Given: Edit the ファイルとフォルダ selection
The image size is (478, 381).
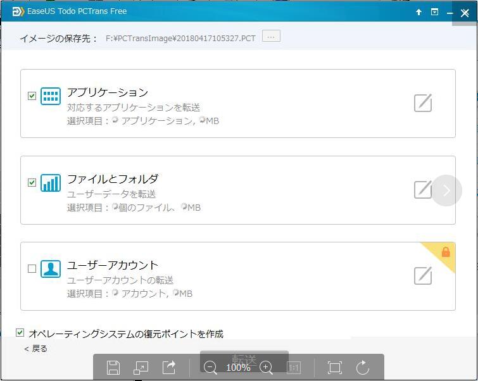Looking at the screenshot, I should (x=423, y=190).
